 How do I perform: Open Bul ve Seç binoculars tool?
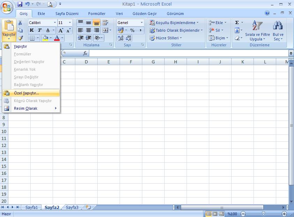click(278, 31)
